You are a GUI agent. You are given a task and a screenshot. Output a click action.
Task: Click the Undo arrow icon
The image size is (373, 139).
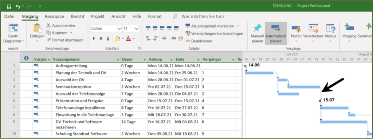[18, 6]
